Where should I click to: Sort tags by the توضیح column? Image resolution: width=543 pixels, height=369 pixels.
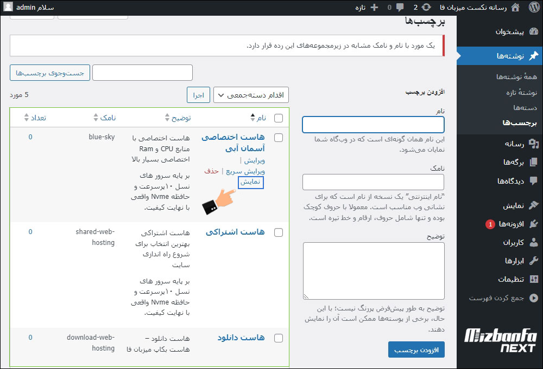point(178,118)
